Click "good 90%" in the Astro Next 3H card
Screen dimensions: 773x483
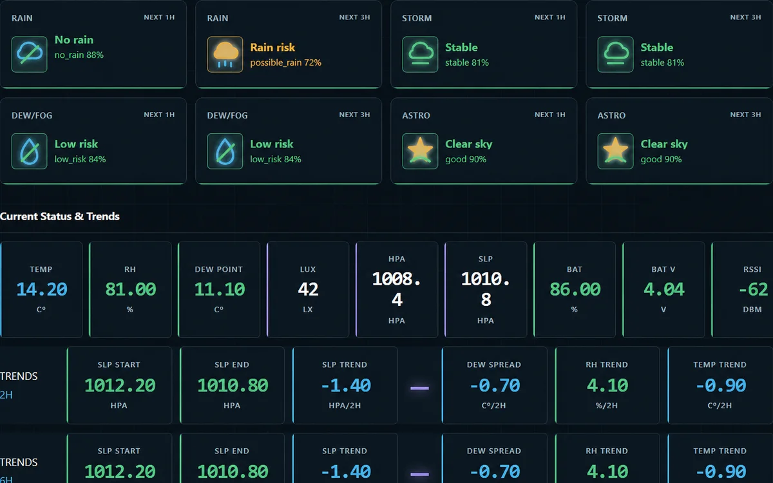[661, 159]
